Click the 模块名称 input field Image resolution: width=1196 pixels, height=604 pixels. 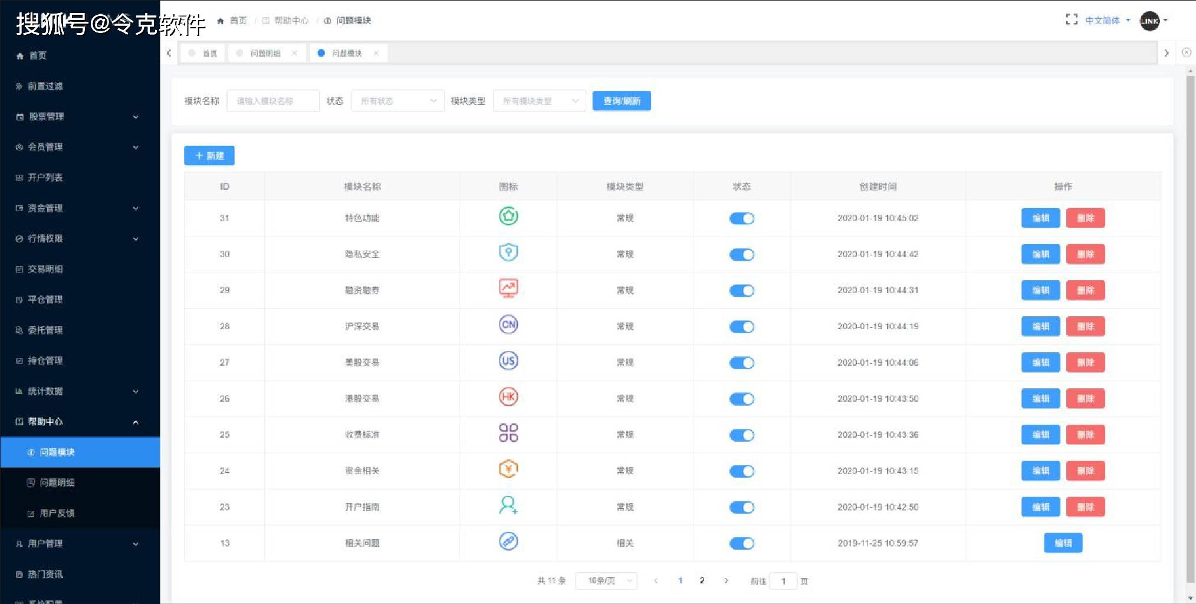[273, 101]
